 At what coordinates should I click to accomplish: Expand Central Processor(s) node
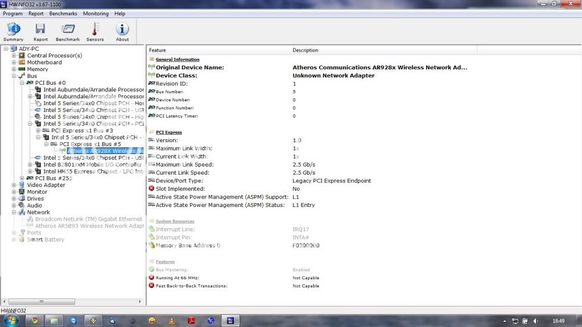14,55
